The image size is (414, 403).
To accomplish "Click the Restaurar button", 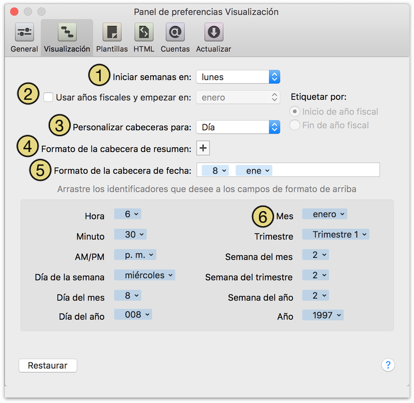I will [48, 365].
